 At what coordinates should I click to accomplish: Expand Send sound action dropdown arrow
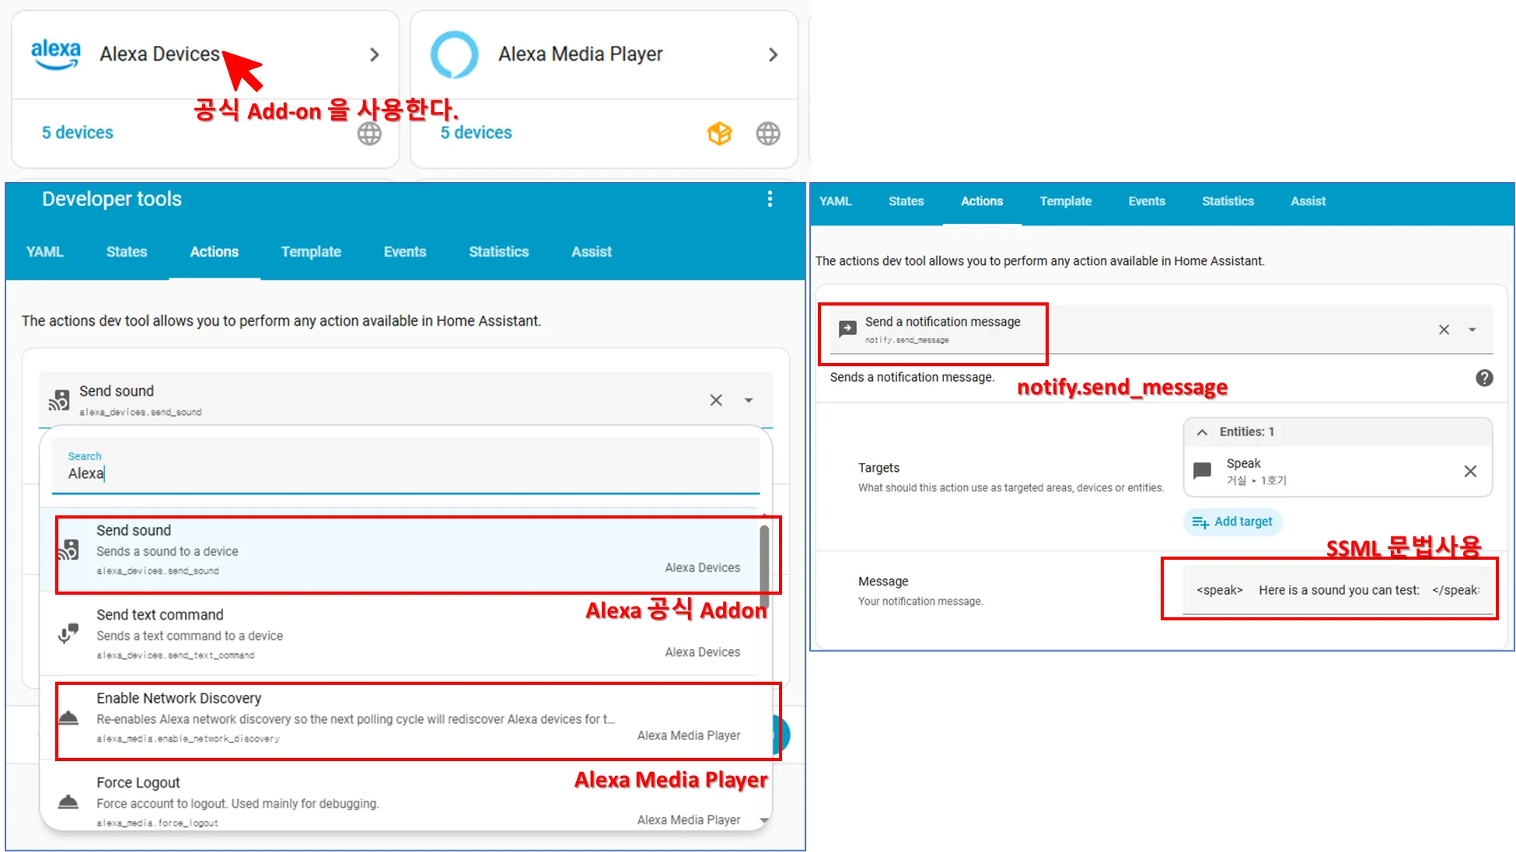[x=749, y=400]
